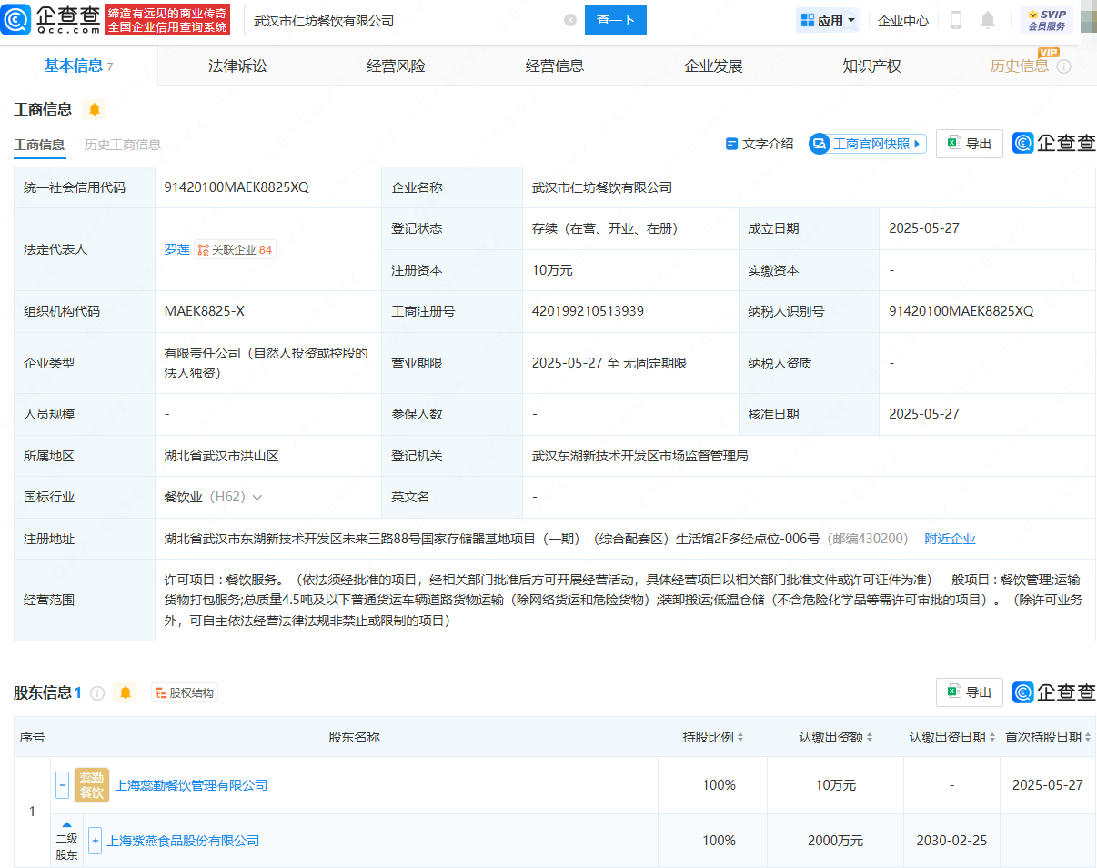Click info icon beside 历史信息 tab

1064,66
